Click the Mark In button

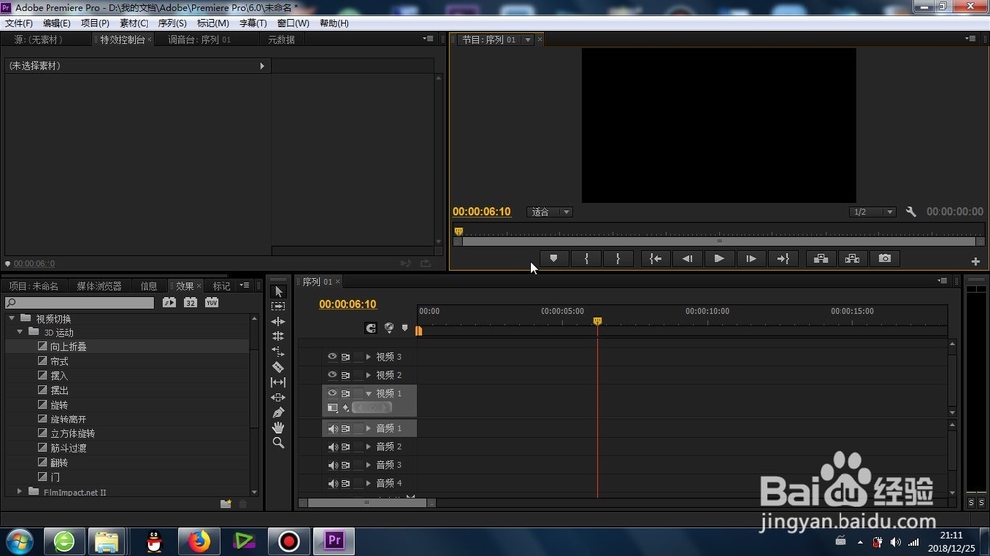click(x=586, y=259)
